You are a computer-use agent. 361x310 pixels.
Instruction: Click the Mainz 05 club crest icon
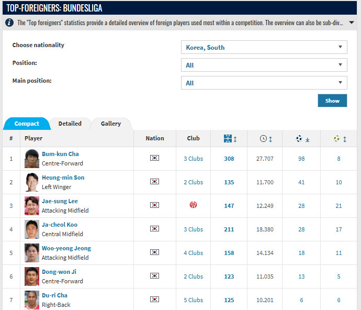193,205
